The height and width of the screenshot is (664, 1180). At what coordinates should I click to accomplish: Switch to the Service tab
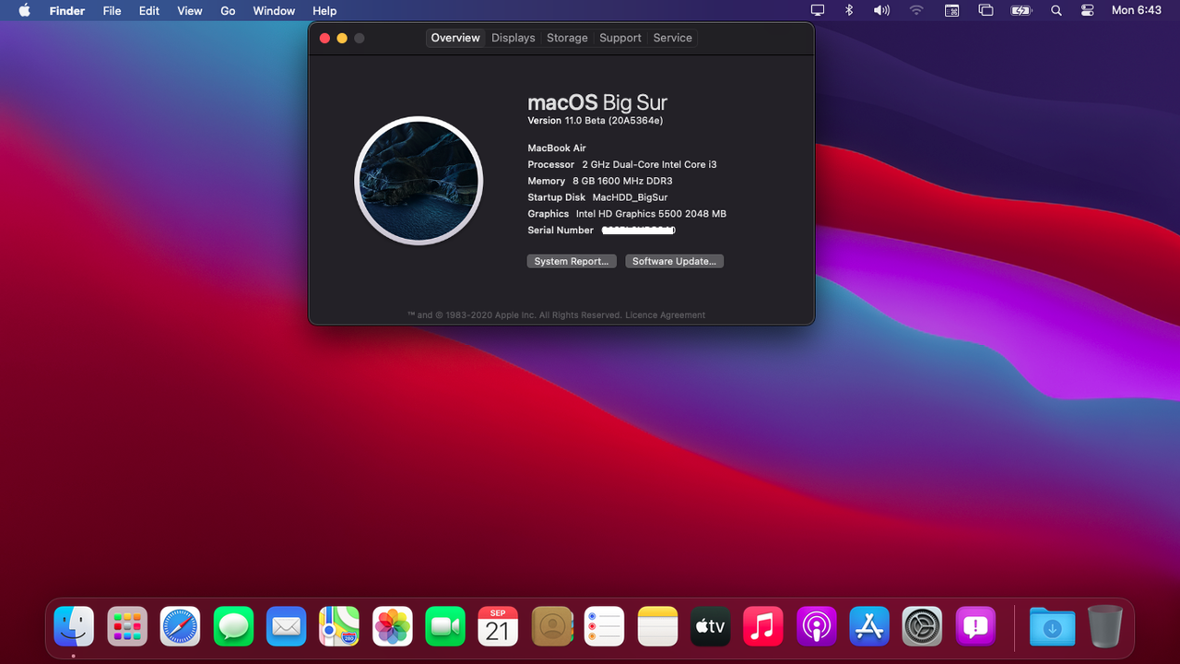673,38
